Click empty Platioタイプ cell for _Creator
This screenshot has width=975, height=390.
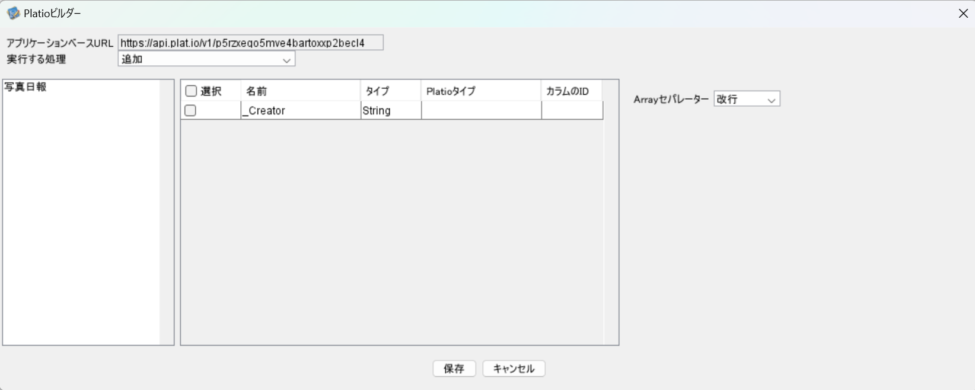coord(481,111)
